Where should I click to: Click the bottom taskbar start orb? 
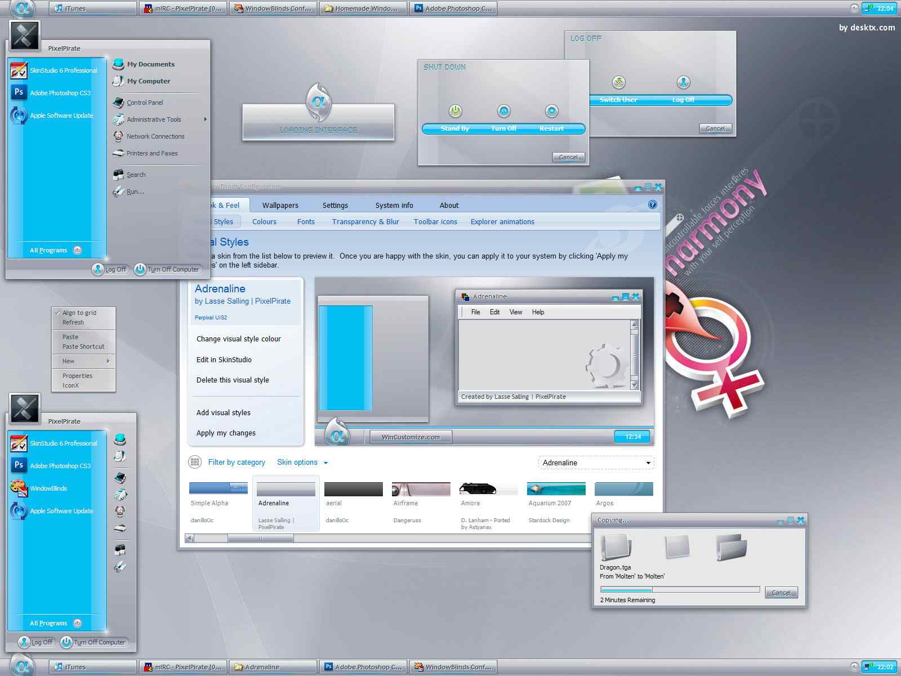23,666
